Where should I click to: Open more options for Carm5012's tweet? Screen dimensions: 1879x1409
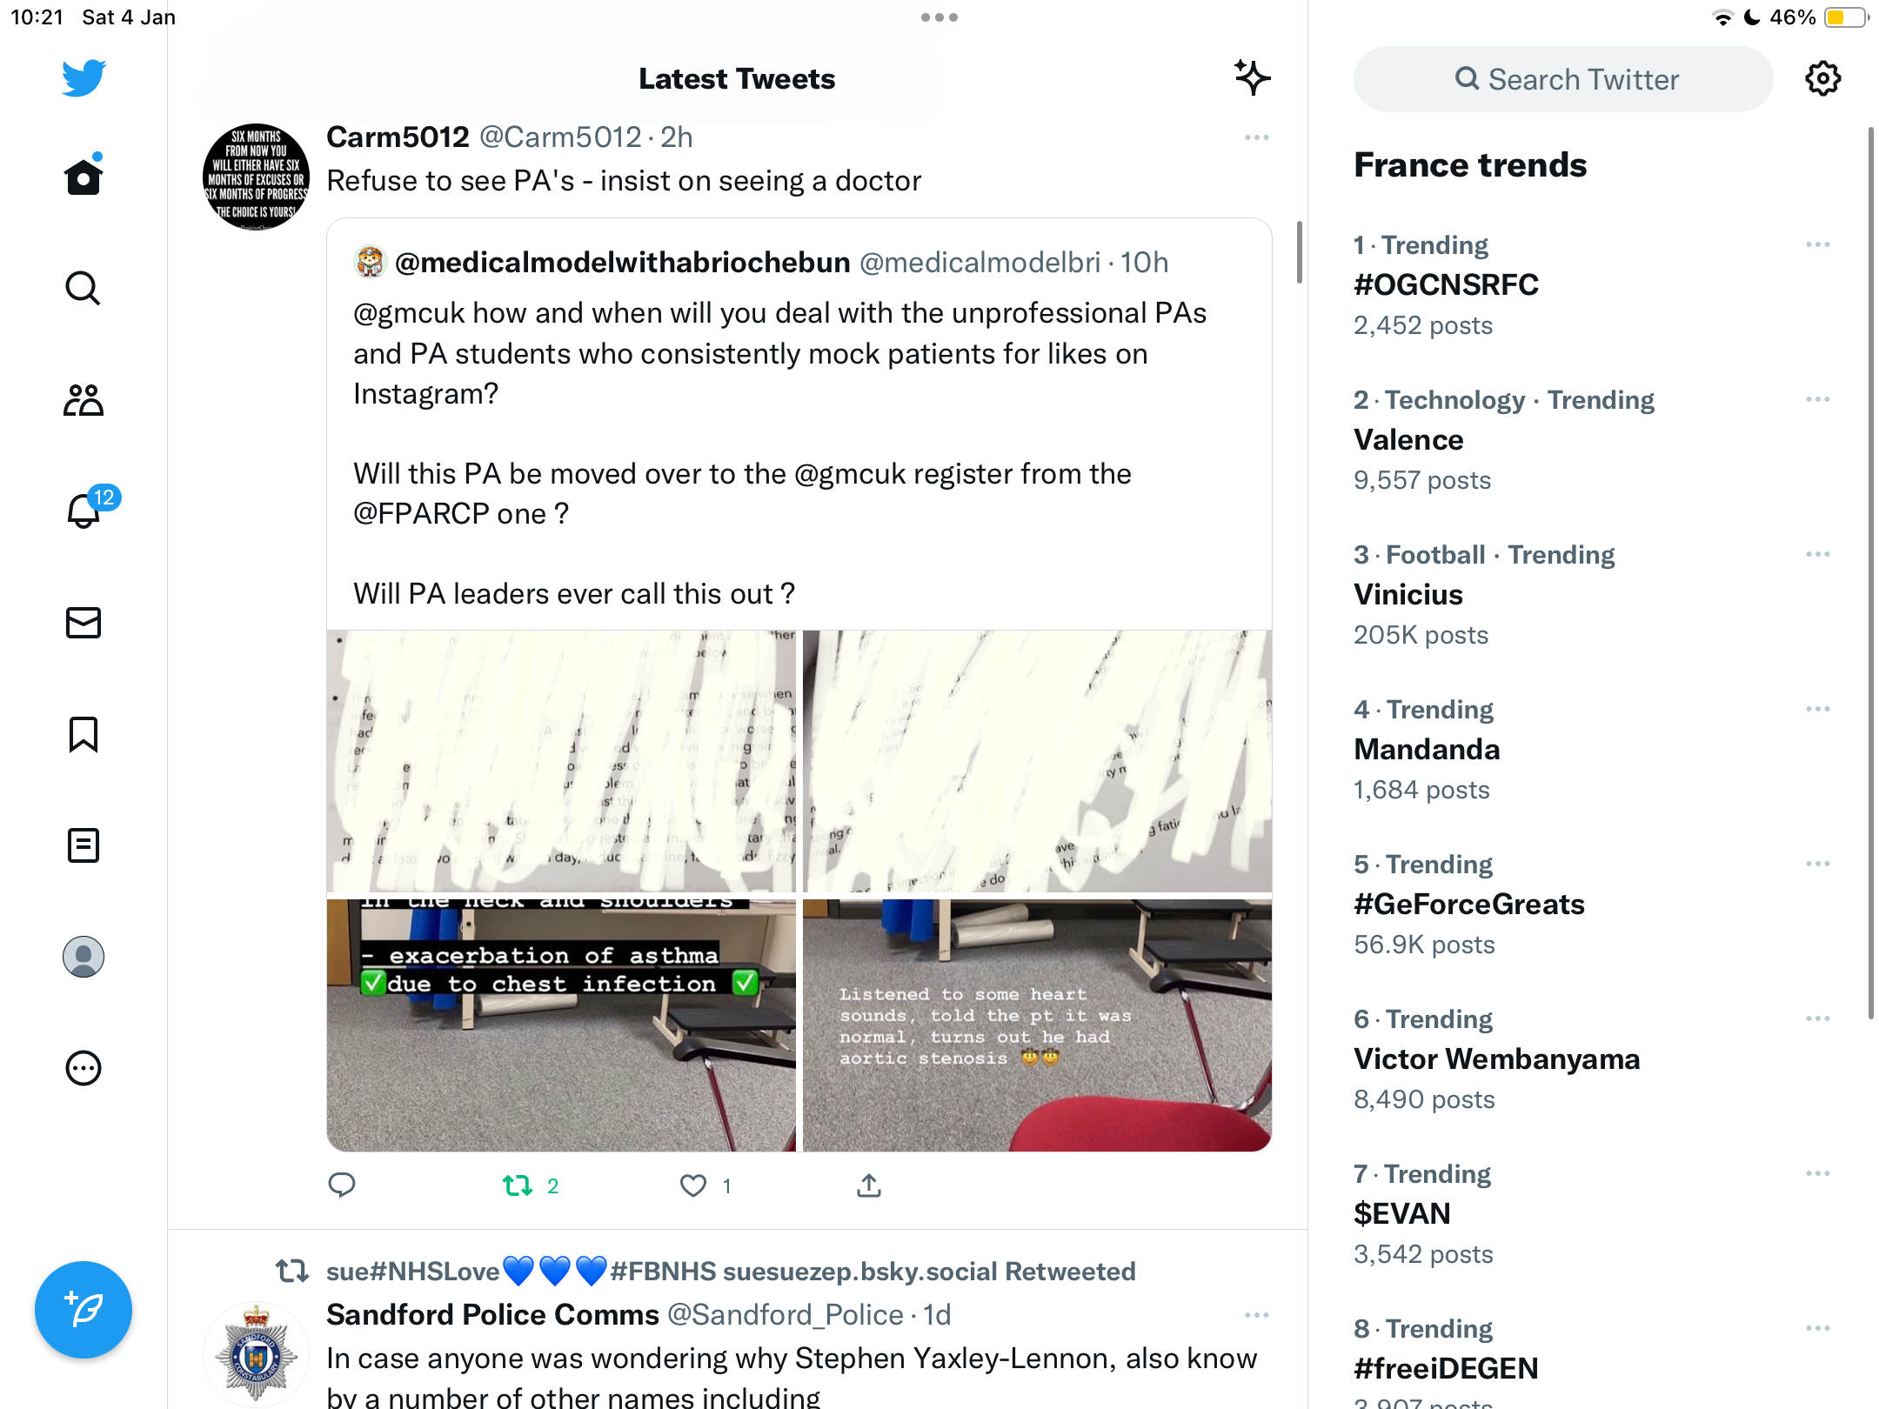(1257, 137)
